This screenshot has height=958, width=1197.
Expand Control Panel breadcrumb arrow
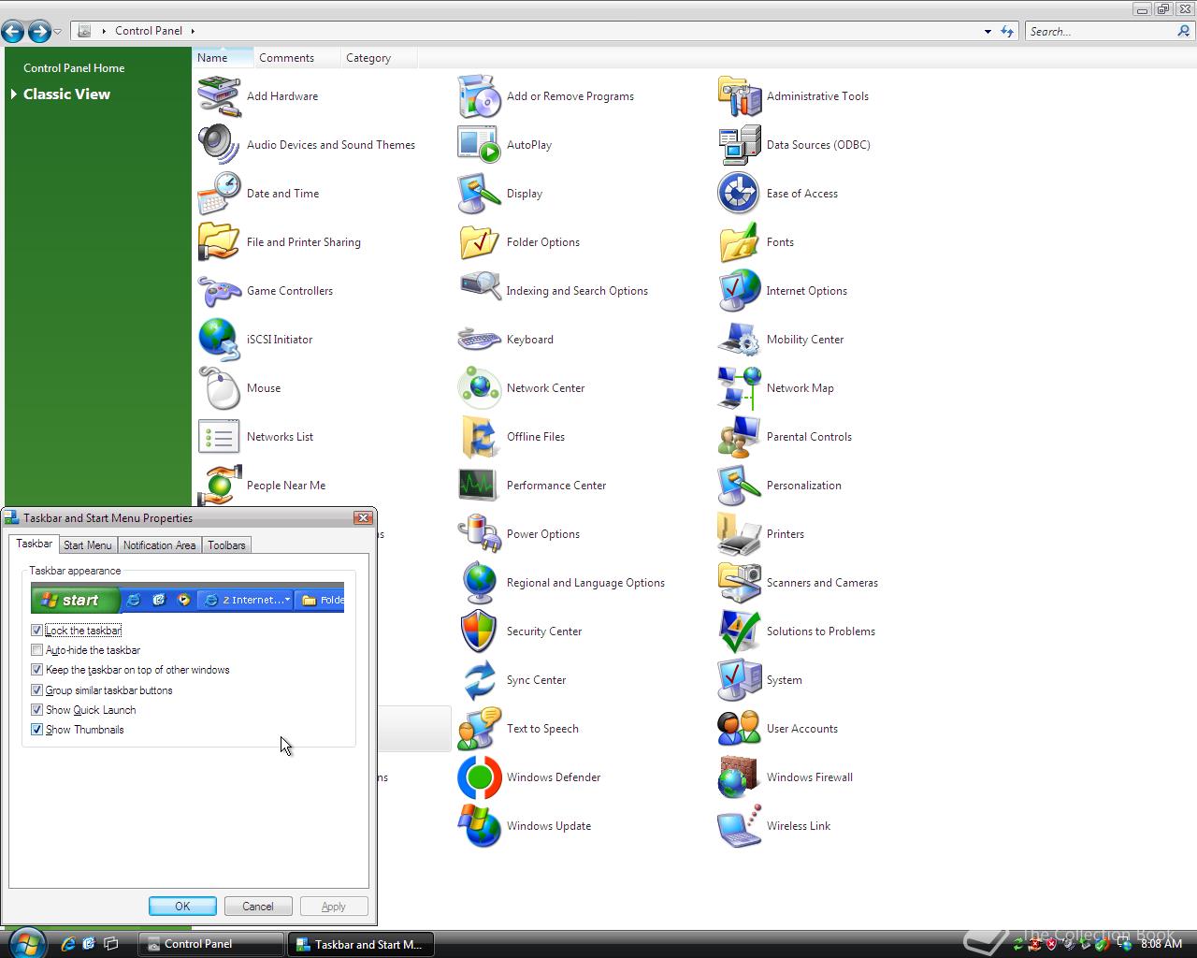193,31
